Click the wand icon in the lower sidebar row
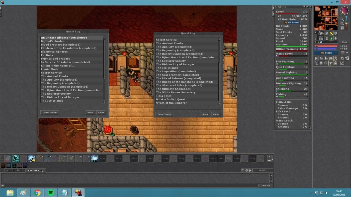The height and width of the screenshot is (197, 351). [316, 63]
